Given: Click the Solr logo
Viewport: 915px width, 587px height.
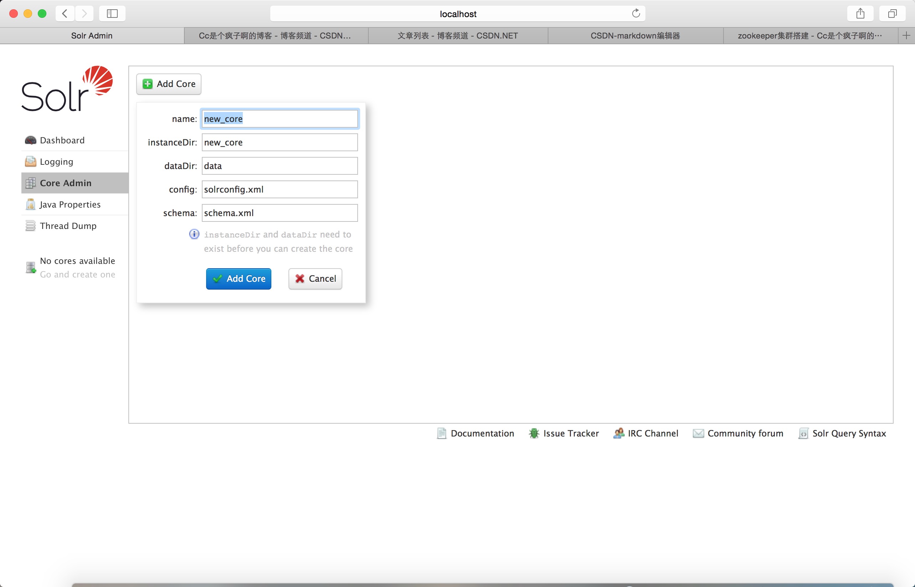Looking at the screenshot, I should 67,88.
